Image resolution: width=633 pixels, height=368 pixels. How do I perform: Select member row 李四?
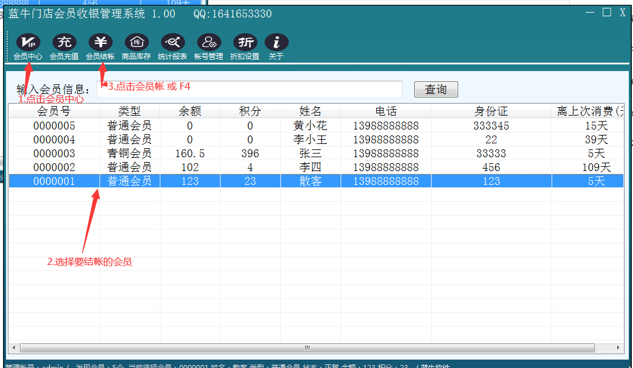tap(310, 167)
